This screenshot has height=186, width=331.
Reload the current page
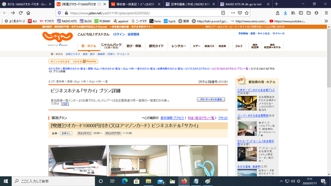(x=21, y=13)
